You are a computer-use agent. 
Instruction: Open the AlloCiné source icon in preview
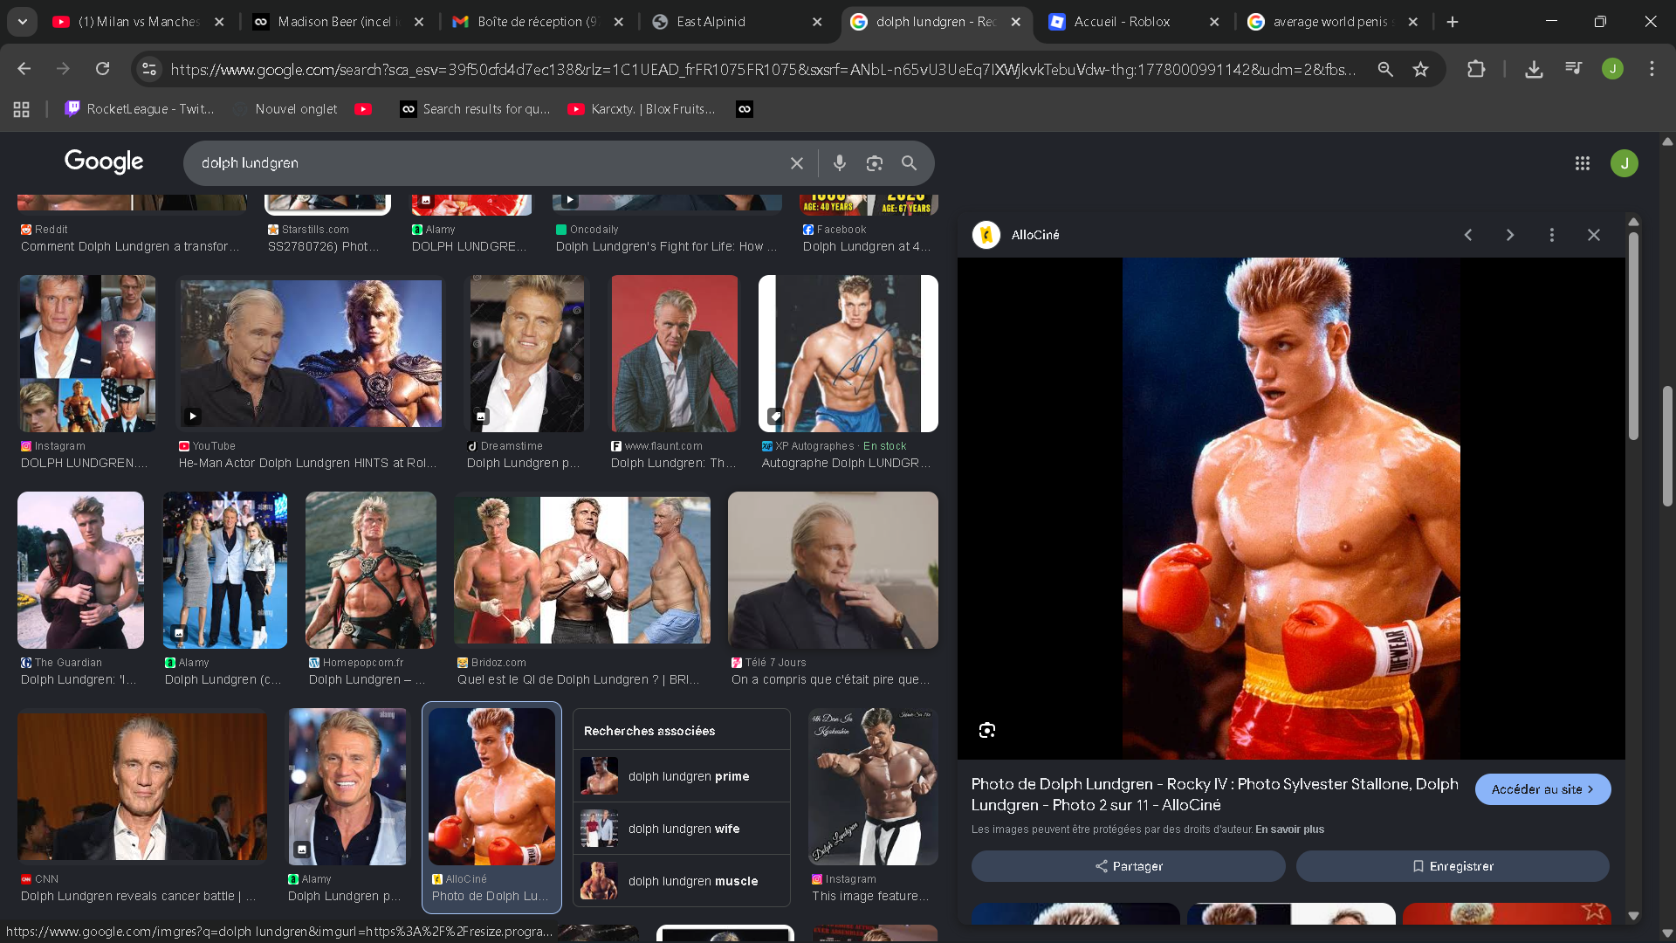(986, 235)
